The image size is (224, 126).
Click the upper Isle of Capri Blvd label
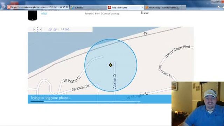pyautogui.click(x=177, y=51)
